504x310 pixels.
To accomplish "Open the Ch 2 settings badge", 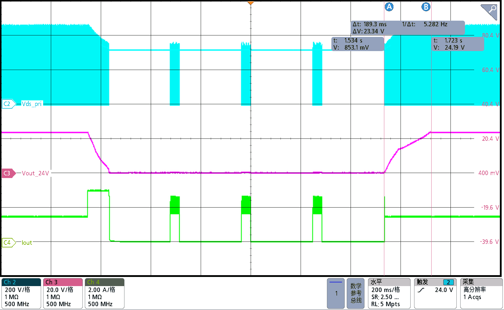I will 21,293.
